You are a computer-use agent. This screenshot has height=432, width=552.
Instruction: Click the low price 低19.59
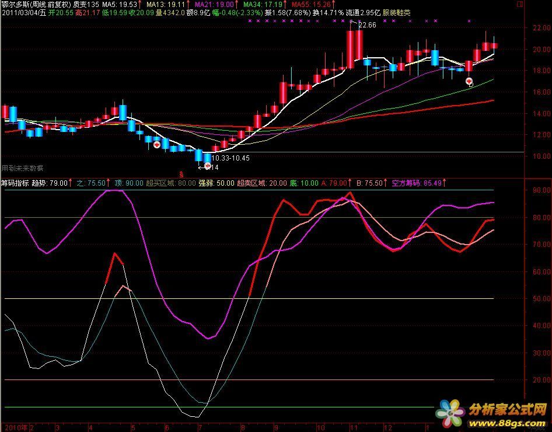(115, 13)
